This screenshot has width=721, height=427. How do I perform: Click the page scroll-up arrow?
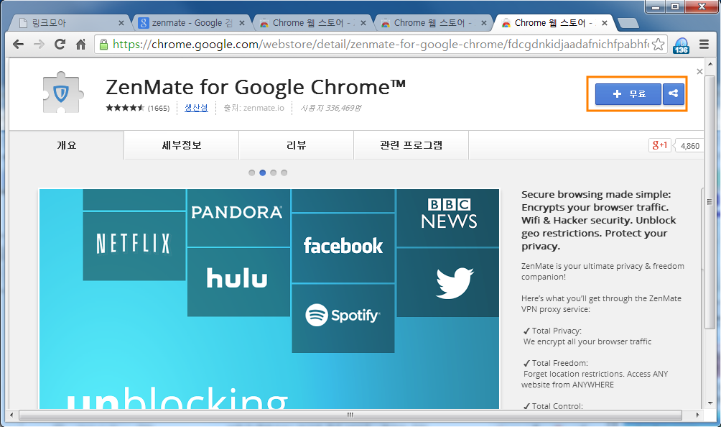pos(710,64)
